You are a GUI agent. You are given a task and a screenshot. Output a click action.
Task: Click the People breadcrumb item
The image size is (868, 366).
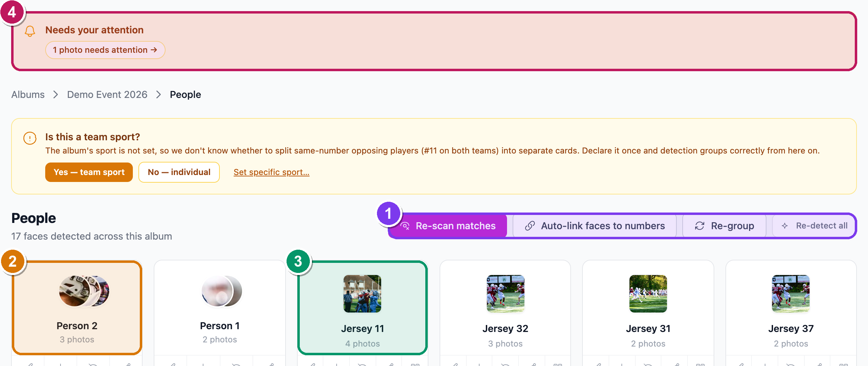click(x=185, y=94)
